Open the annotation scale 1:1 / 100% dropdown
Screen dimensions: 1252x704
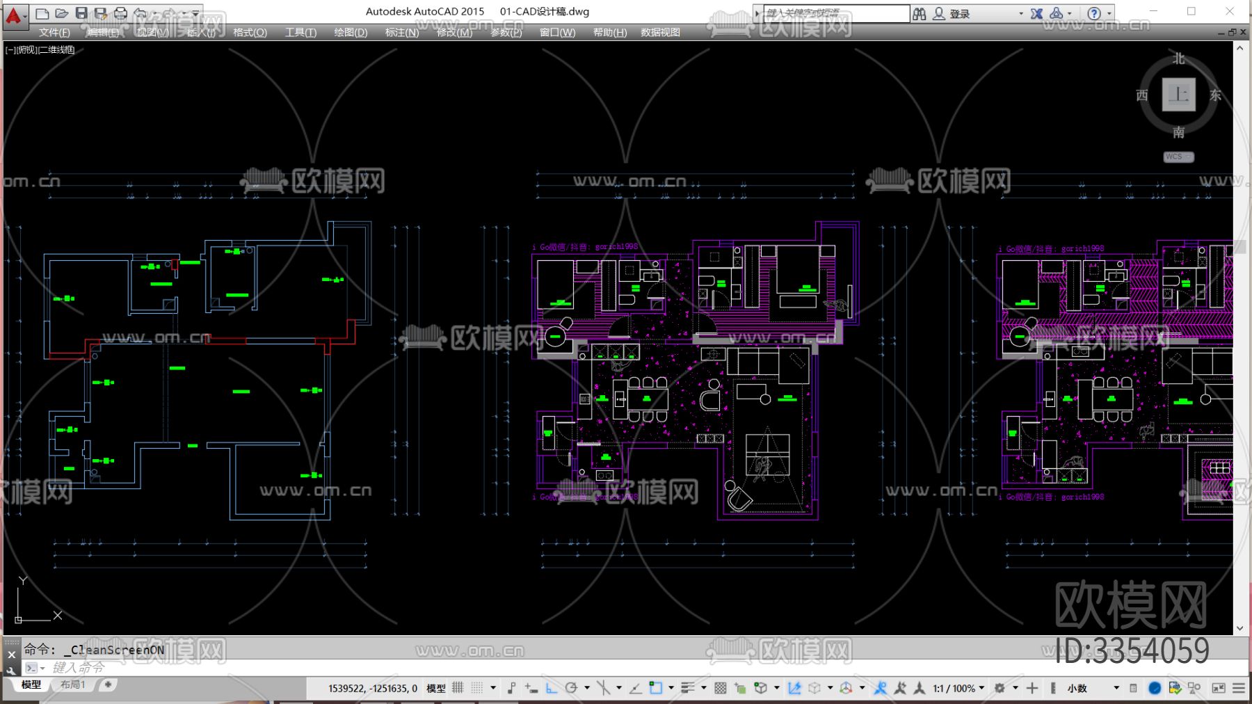click(x=959, y=688)
